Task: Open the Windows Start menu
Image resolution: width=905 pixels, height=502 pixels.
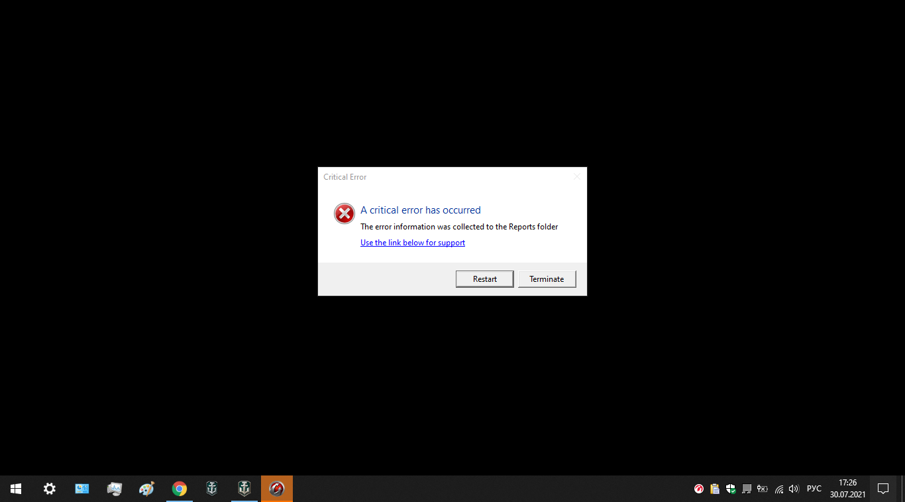Action: point(16,489)
